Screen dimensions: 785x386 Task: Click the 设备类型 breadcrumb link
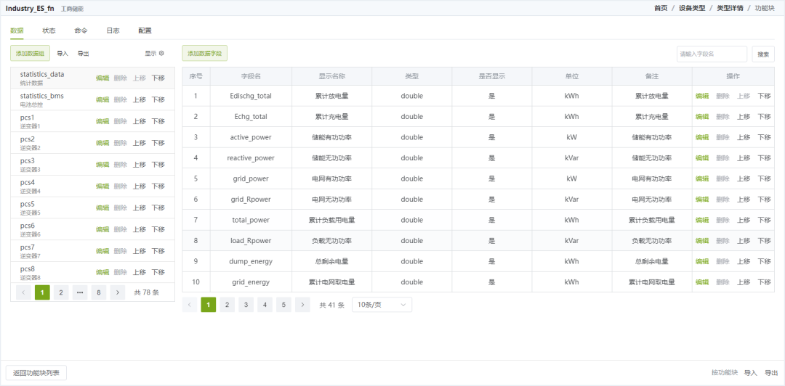pos(692,8)
